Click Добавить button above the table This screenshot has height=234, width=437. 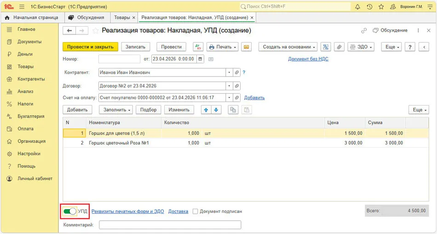tap(77, 110)
